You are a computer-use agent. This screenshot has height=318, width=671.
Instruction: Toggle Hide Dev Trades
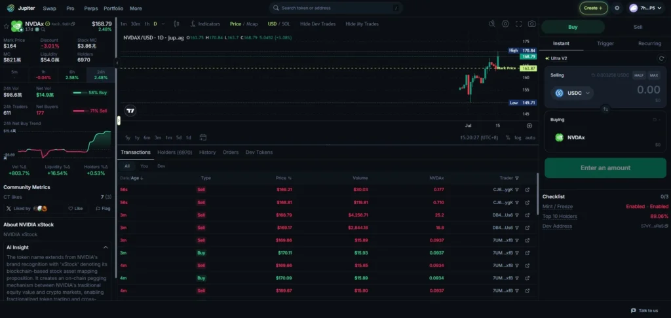click(318, 24)
